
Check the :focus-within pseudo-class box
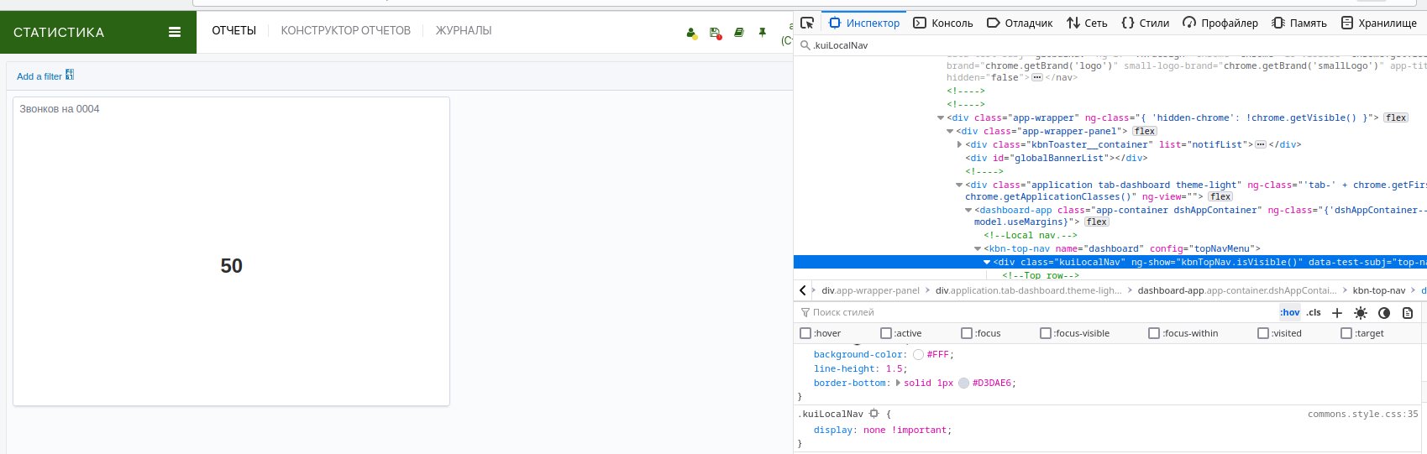tap(1154, 333)
